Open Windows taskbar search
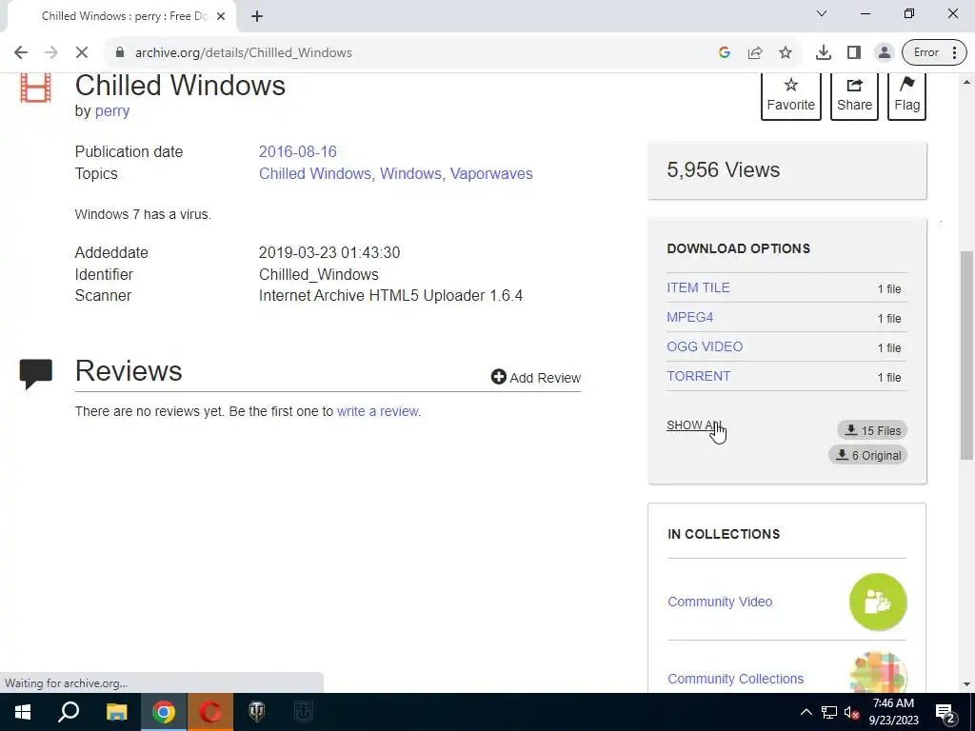The height and width of the screenshot is (731, 975). tap(69, 712)
